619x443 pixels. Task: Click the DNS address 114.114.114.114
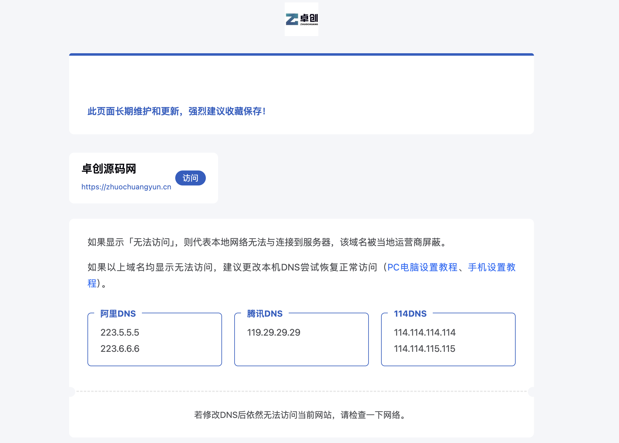[x=424, y=333]
